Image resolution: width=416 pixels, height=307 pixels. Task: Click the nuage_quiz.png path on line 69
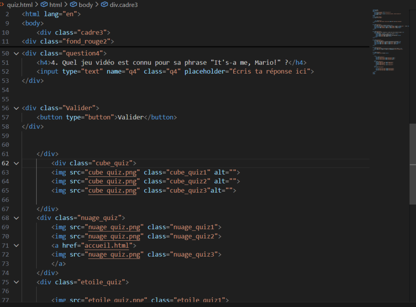point(114,227)
